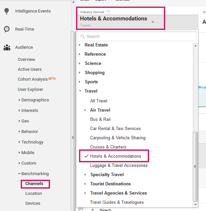The width and height of the screenshot is (206, 211).
Task: Expand the Science category
Action: click(80, 63)
